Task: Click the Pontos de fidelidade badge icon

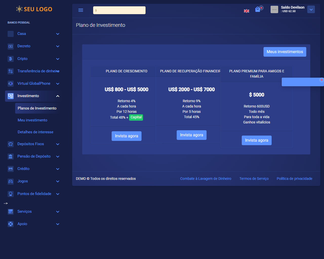Action: click(11, 194)
